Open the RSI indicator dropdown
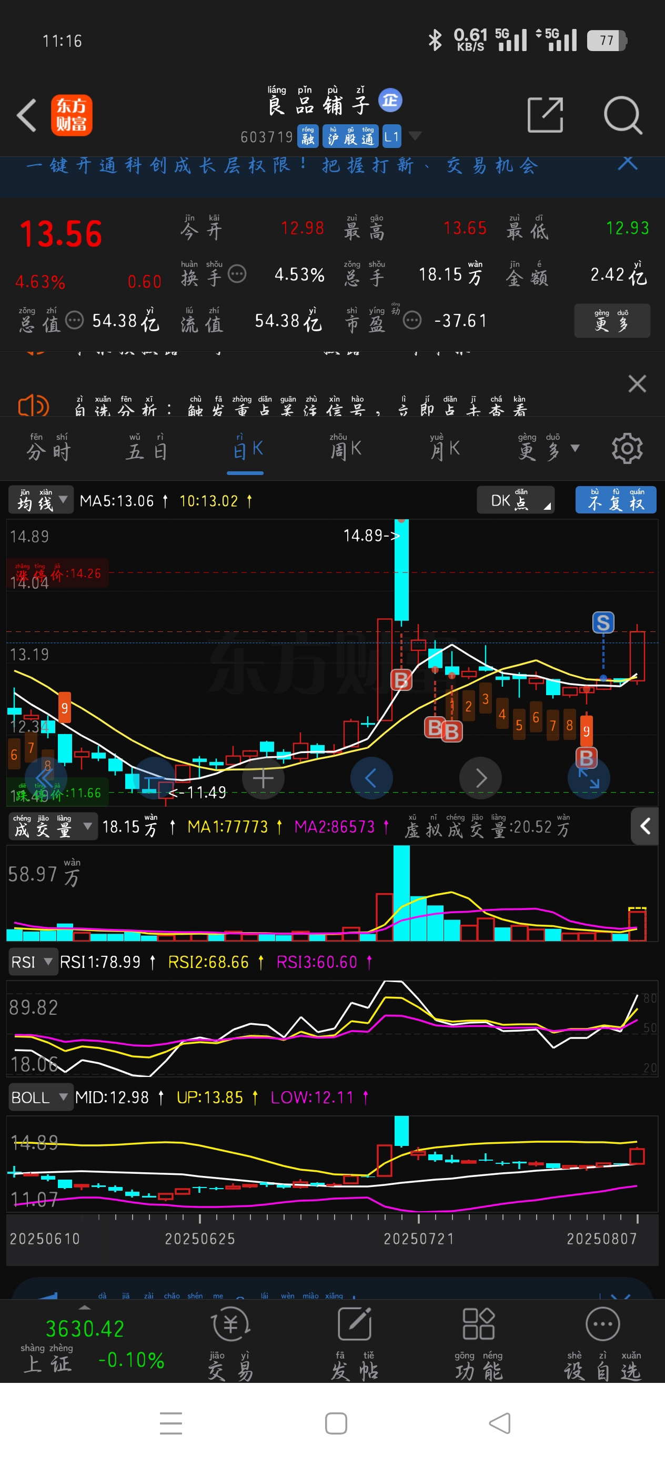Screen dimensions: 665x1464 [33, 962]
